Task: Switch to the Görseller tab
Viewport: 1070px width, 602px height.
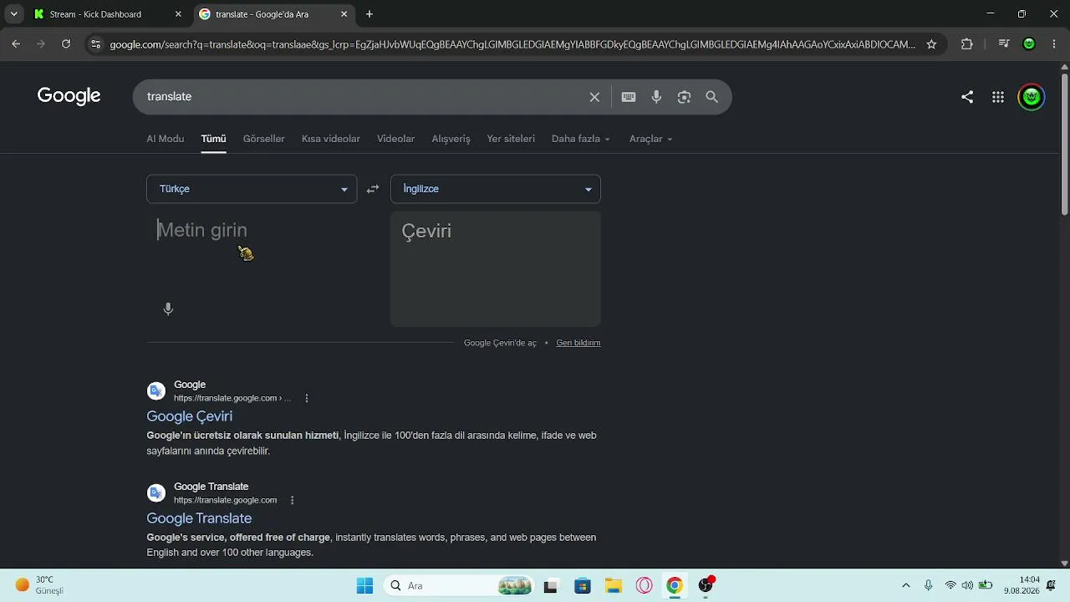Action: (264, 139)
